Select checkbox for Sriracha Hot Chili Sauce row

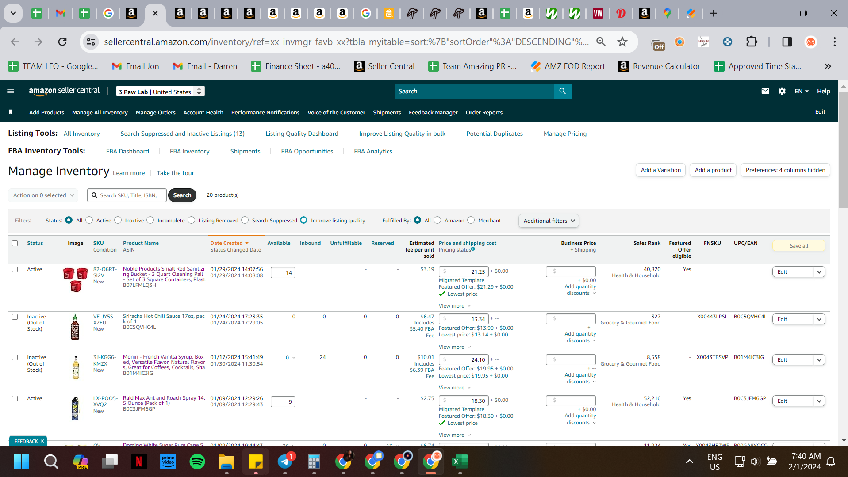tap(15, 317)
